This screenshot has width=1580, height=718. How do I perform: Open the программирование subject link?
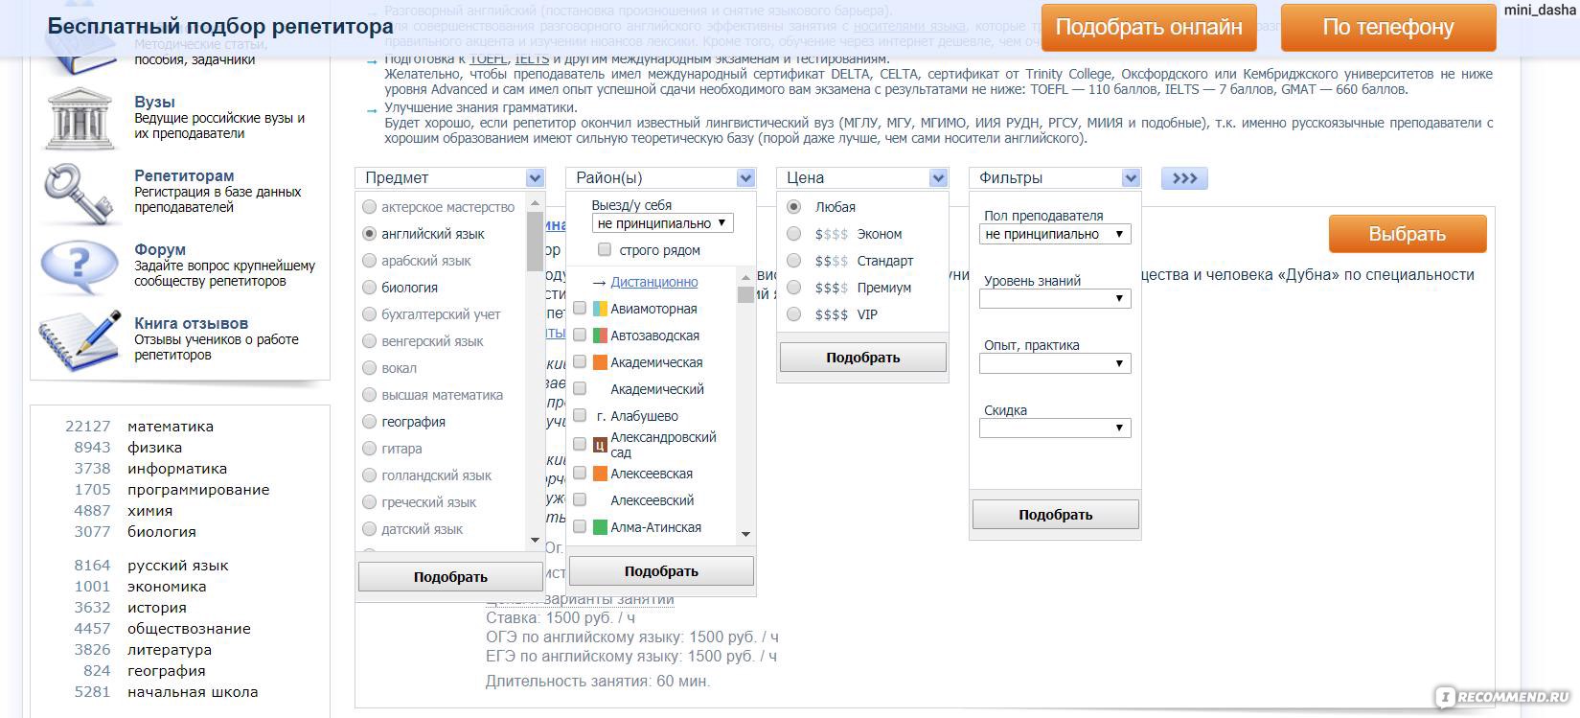pos(198,490)
